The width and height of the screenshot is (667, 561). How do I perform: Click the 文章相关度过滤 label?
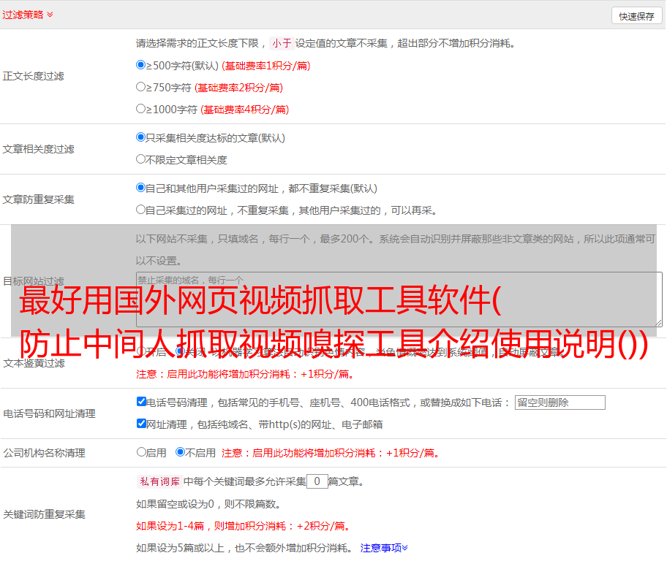tap(38, 149)
